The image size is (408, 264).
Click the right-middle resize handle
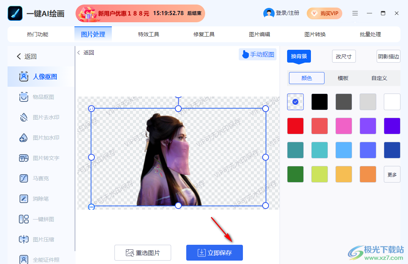click(x=266, y=157)
